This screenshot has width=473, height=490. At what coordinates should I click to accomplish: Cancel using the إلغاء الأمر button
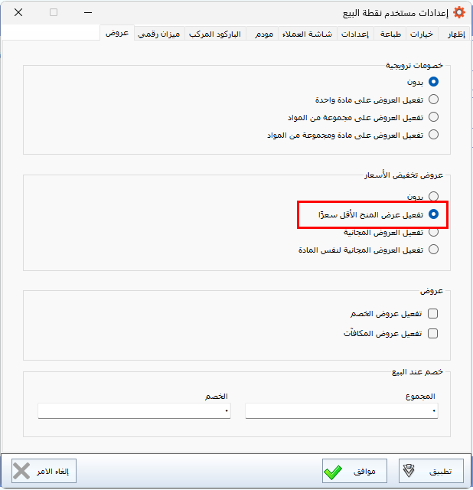[x=44, y=472]
